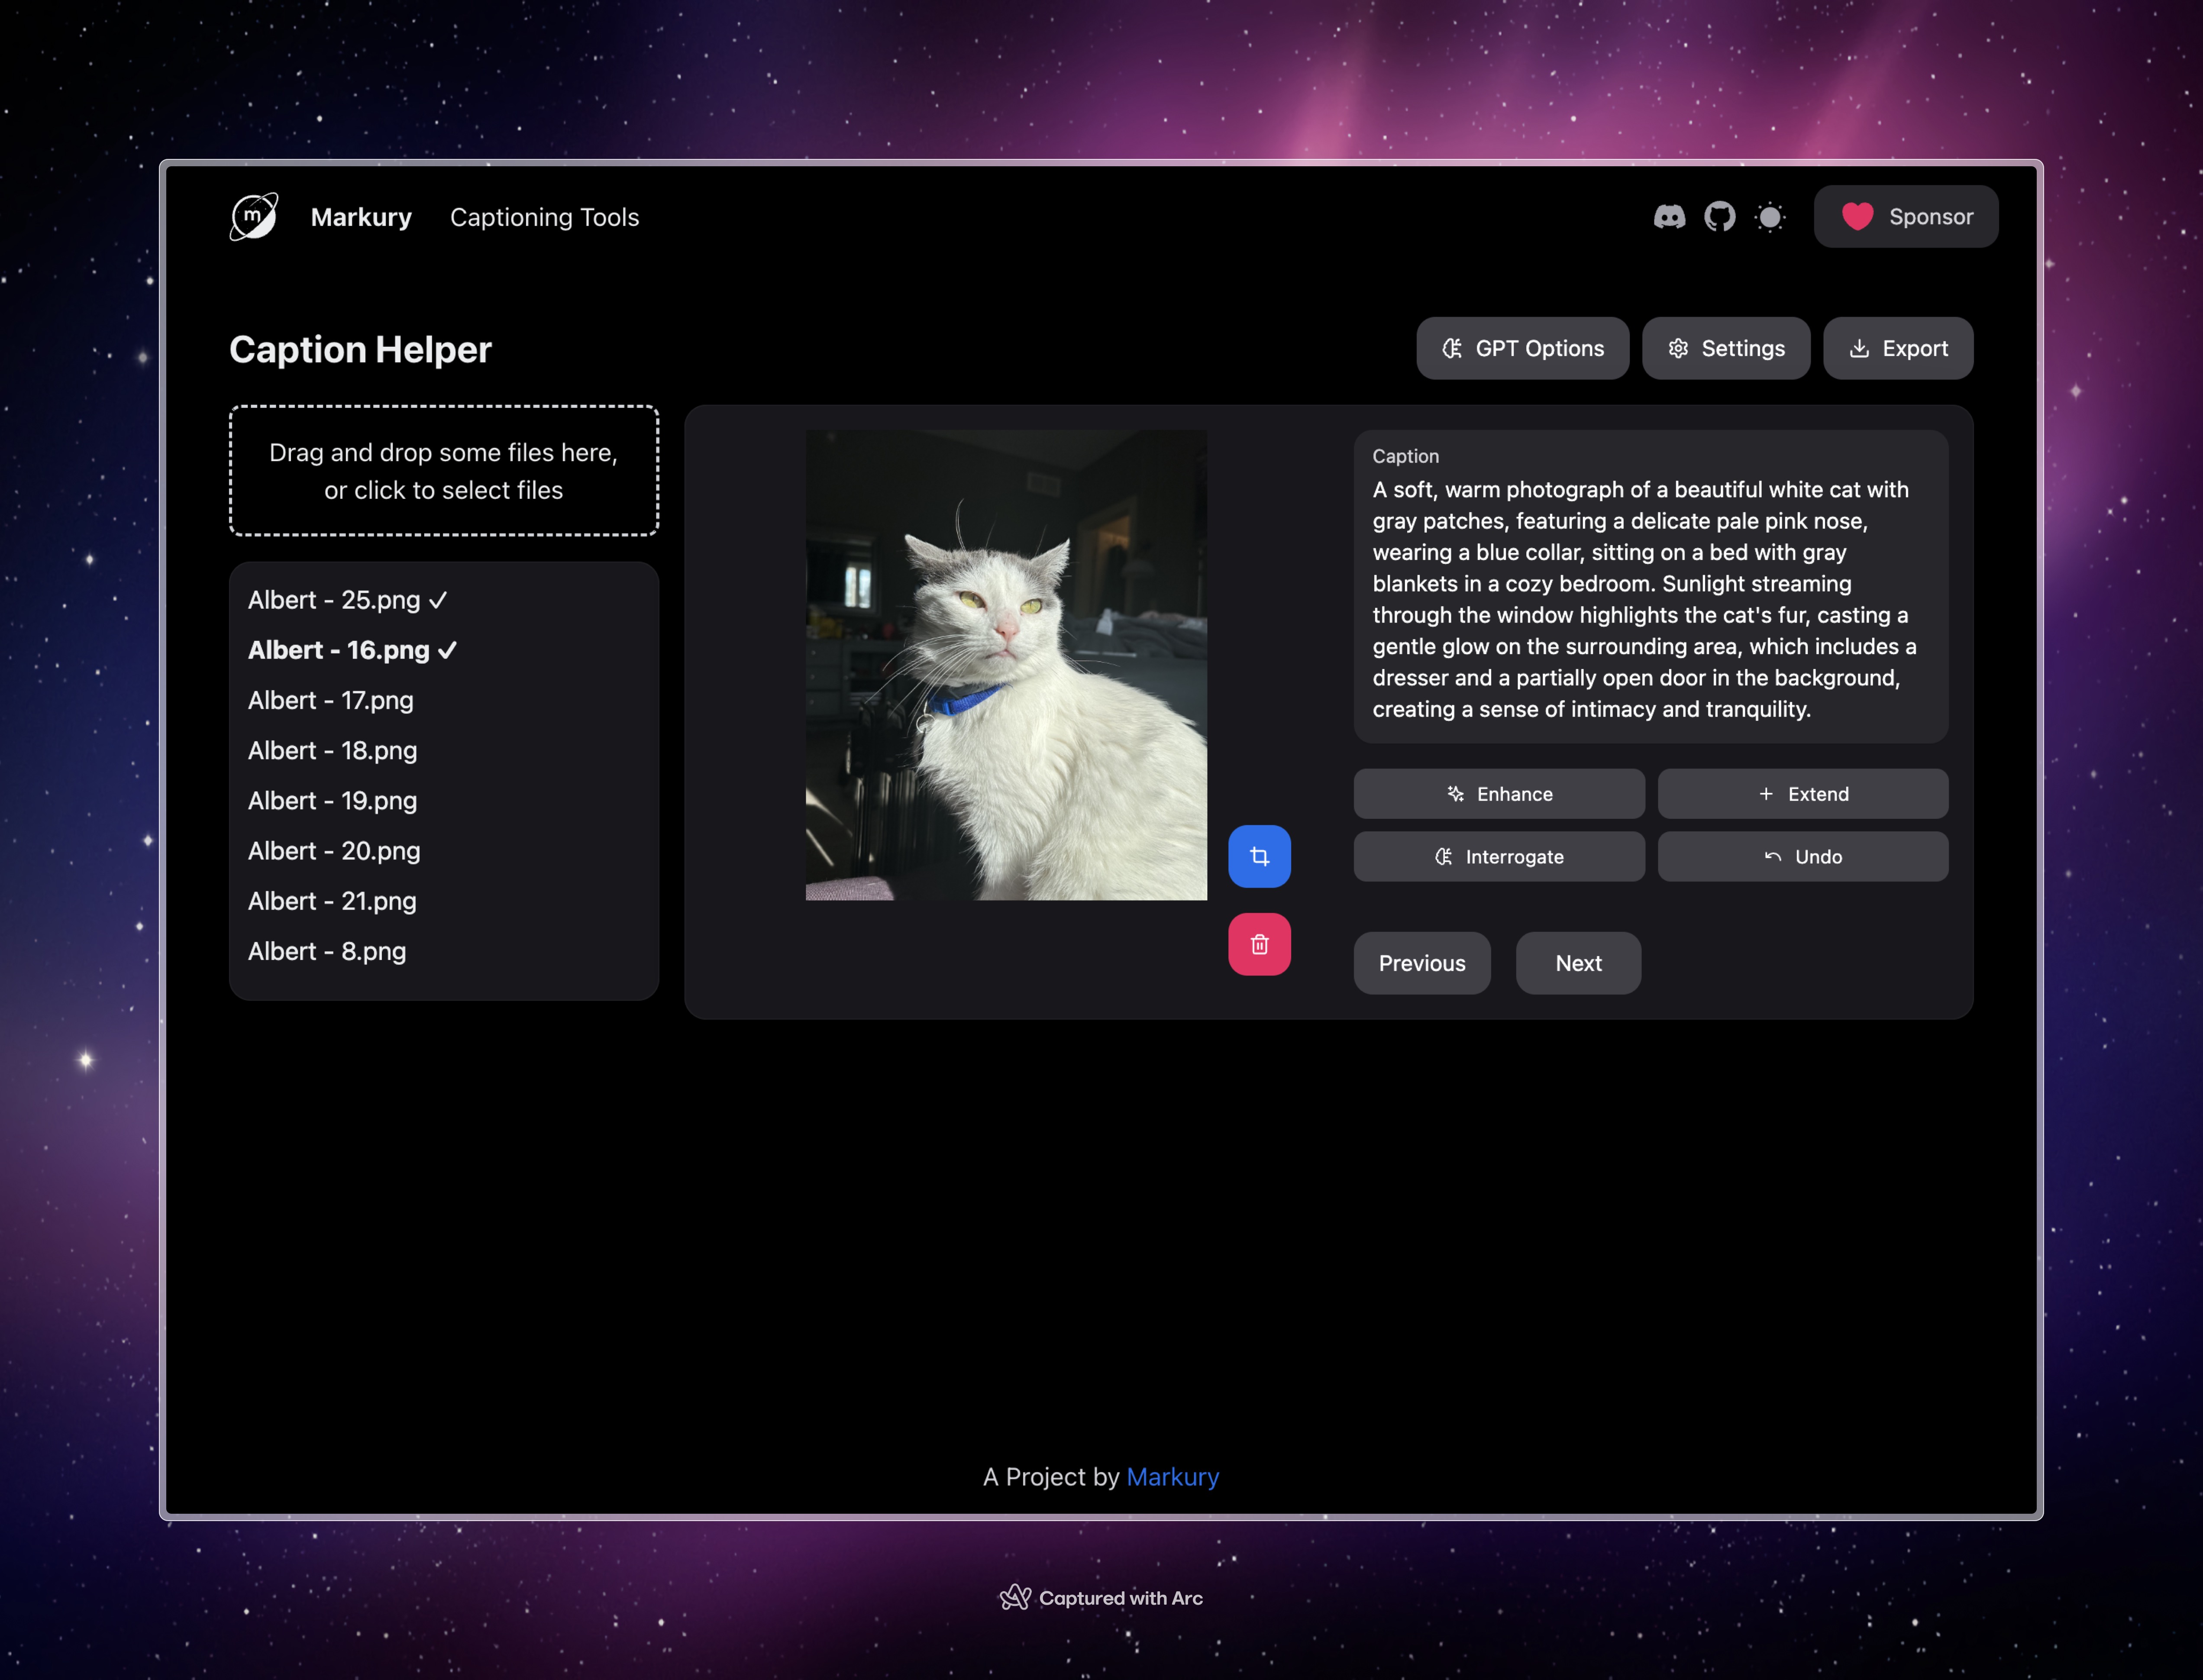
Task: Open GPT Options
Action: pyautogui.click(x=1522, y=348)
